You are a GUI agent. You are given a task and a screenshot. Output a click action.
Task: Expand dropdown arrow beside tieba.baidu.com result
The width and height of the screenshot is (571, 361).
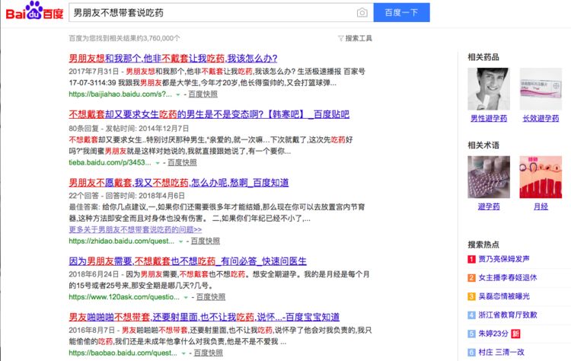[158, 163]
